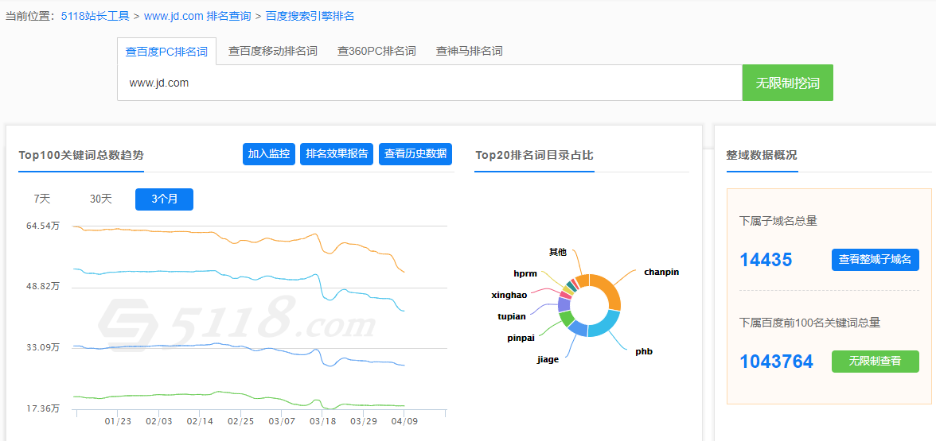Click the Top20排名词目录占比 heading
The image size is (936, 441).
(534, 156)
